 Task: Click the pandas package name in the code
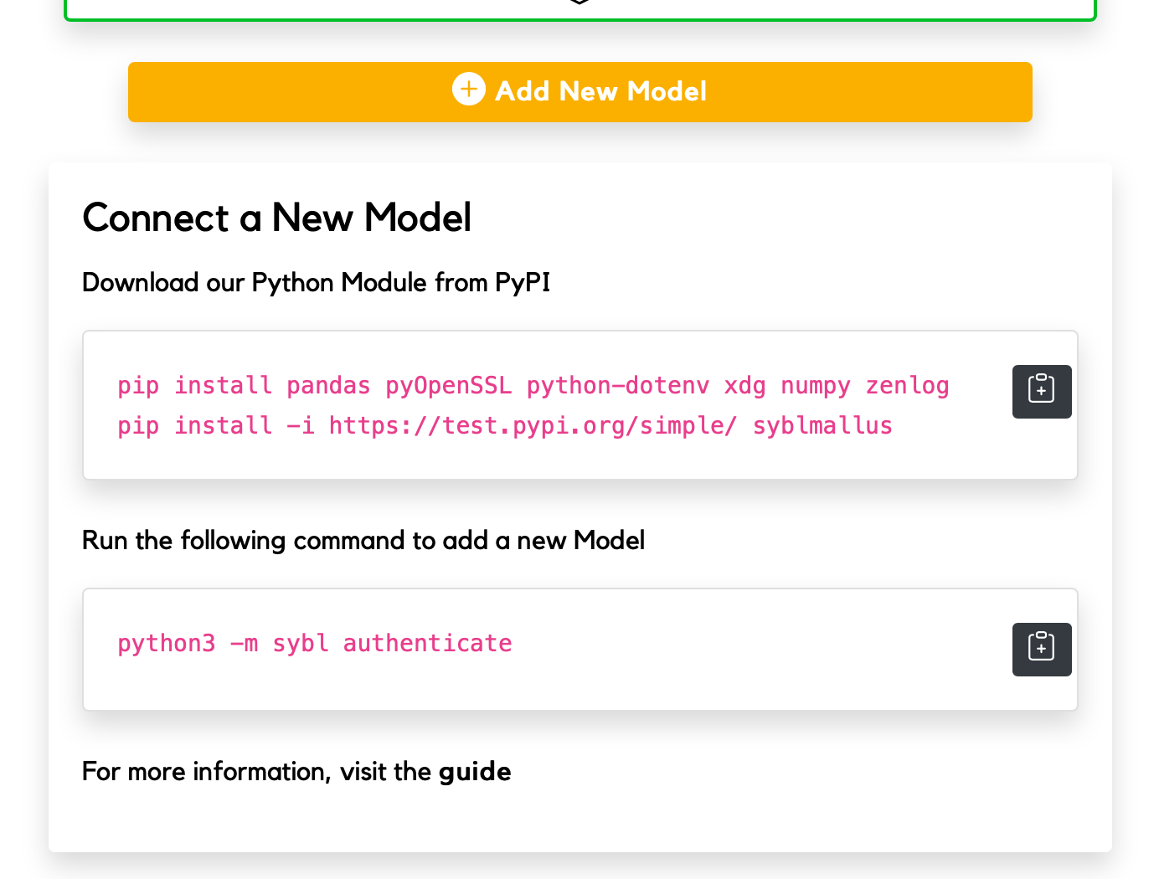(x=327, y=386)
